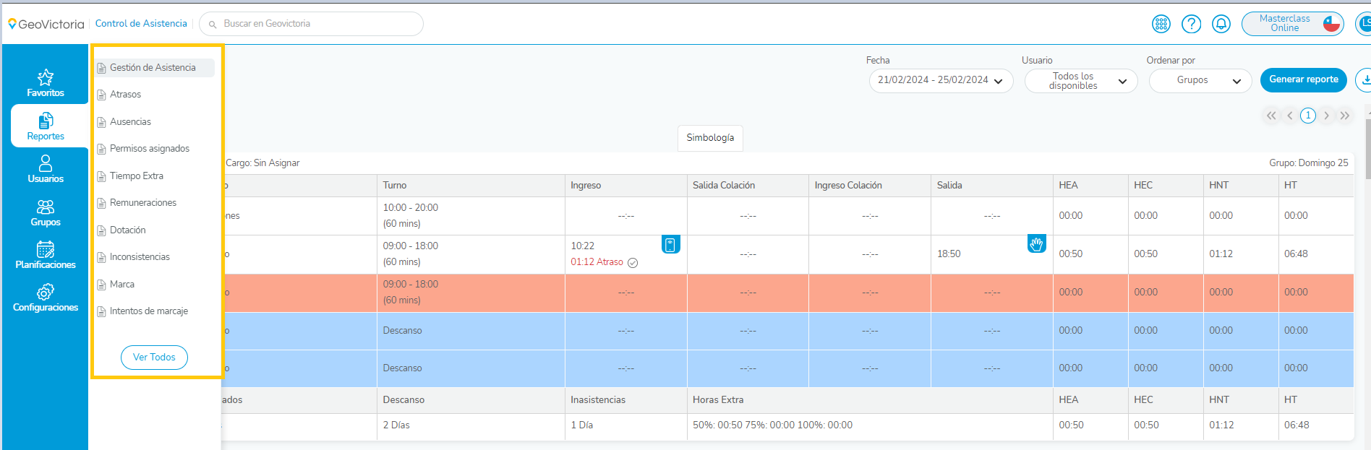
Task: Open the apps grid icon
Action: 1161,24
